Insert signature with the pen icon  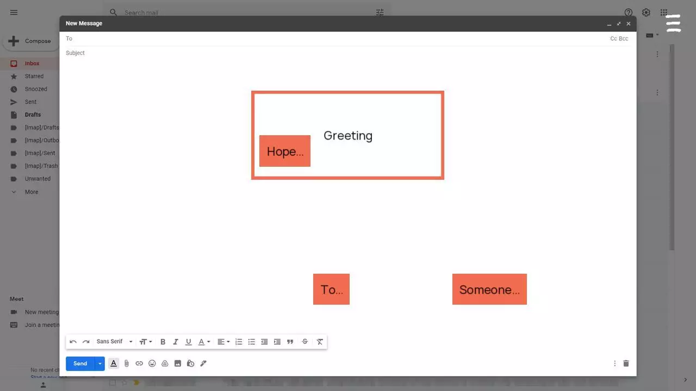point(203,363)
